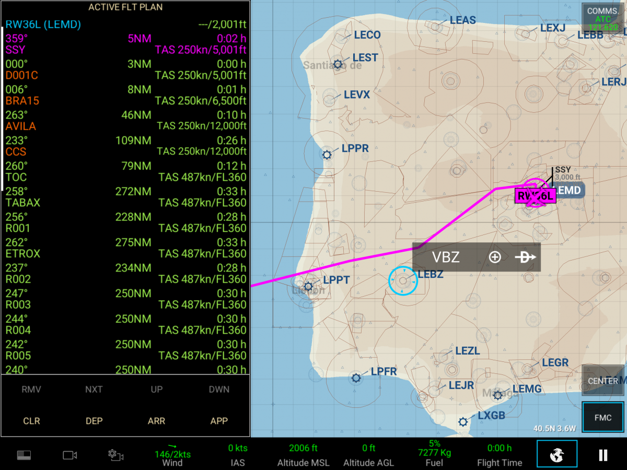Select the LEBZ airport highlighted circle
The width and height of the screenshot is (627, 470).
point(403,280)
